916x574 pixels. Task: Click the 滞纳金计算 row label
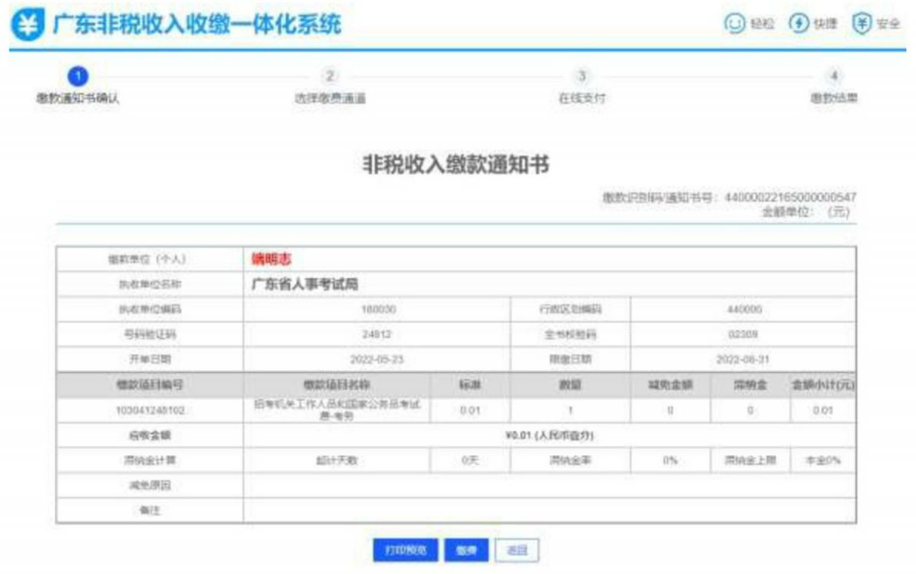coord(150,460)
